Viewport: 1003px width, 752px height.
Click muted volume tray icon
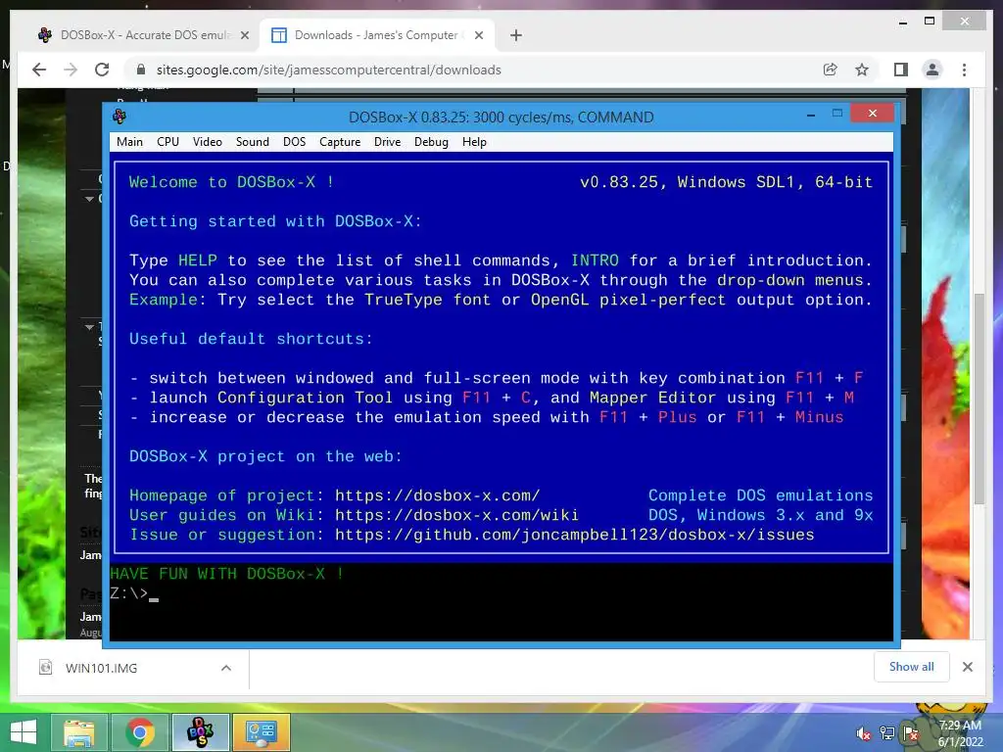point(864,733)
